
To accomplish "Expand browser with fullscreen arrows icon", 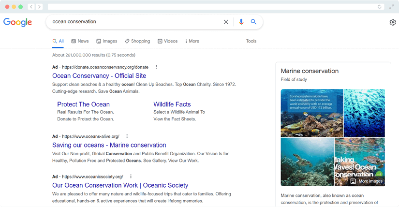I will click(391, 7).
